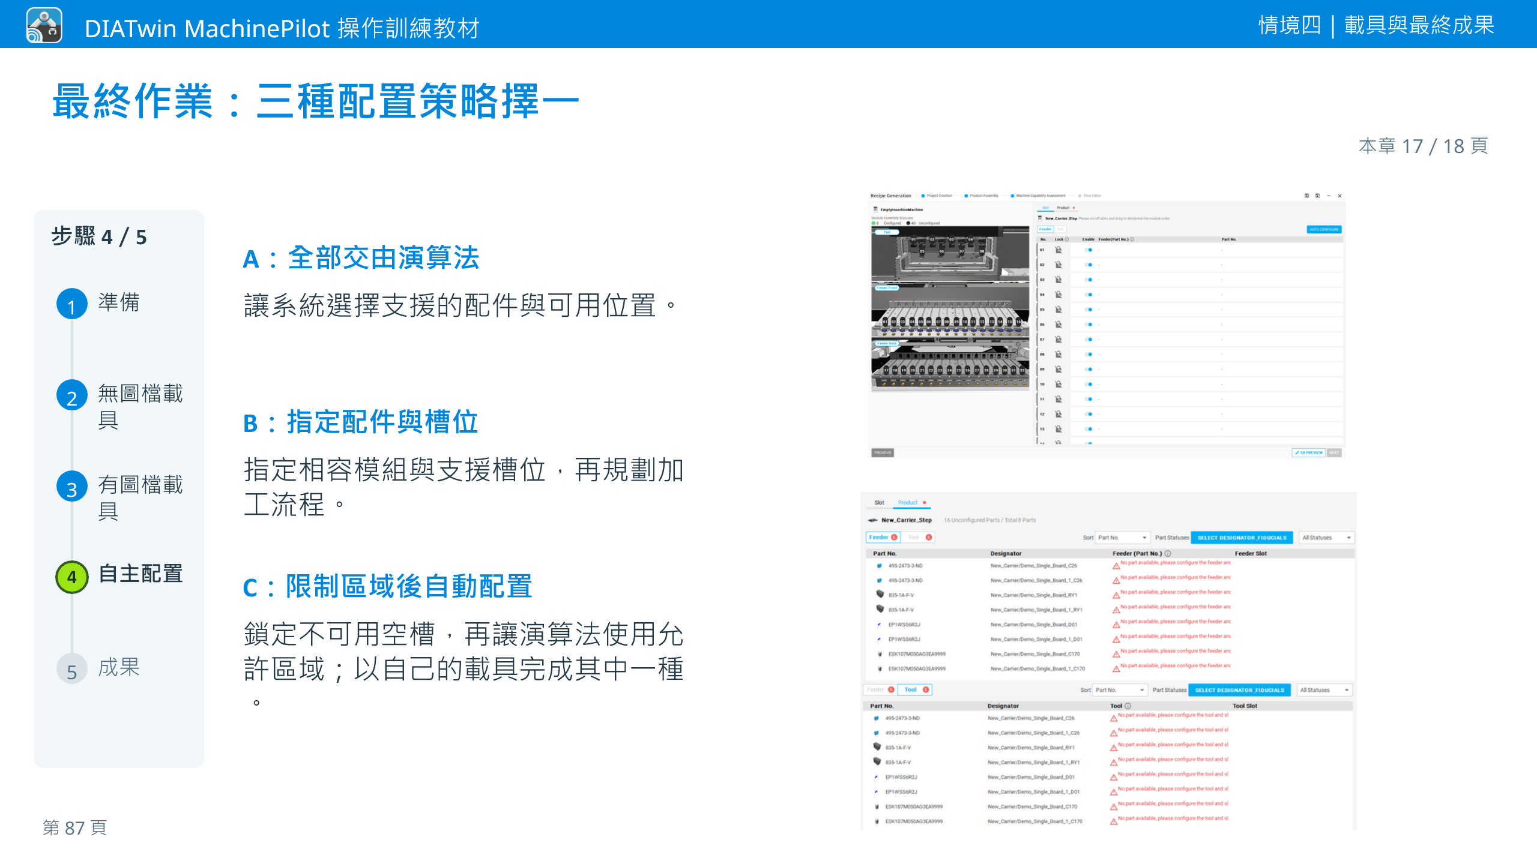Screen dimensions: 1537x864
Task: Click the Feeder Back 3D view thumbnail
Action: (x=950, y=365)
